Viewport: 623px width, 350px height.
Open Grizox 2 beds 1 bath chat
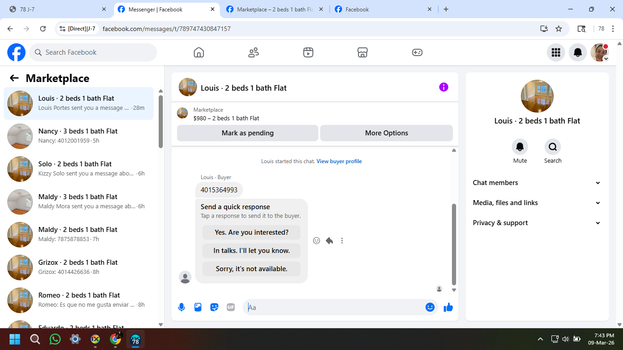tap(79, 268)
